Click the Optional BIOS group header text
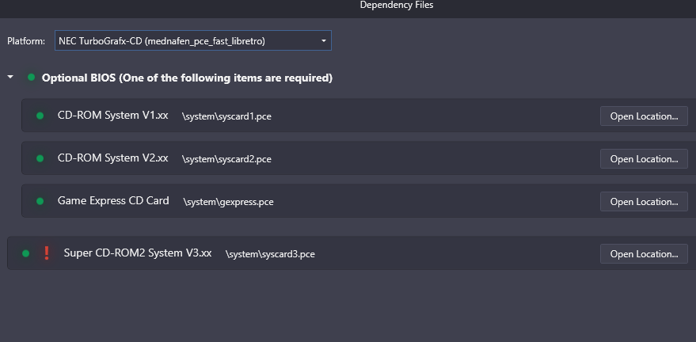Viewport: 696px width, 342px height. click(187, 78)
